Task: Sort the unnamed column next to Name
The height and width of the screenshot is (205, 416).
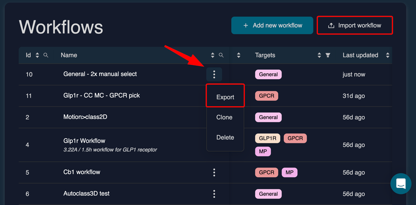Action: [x=238, y=55]
